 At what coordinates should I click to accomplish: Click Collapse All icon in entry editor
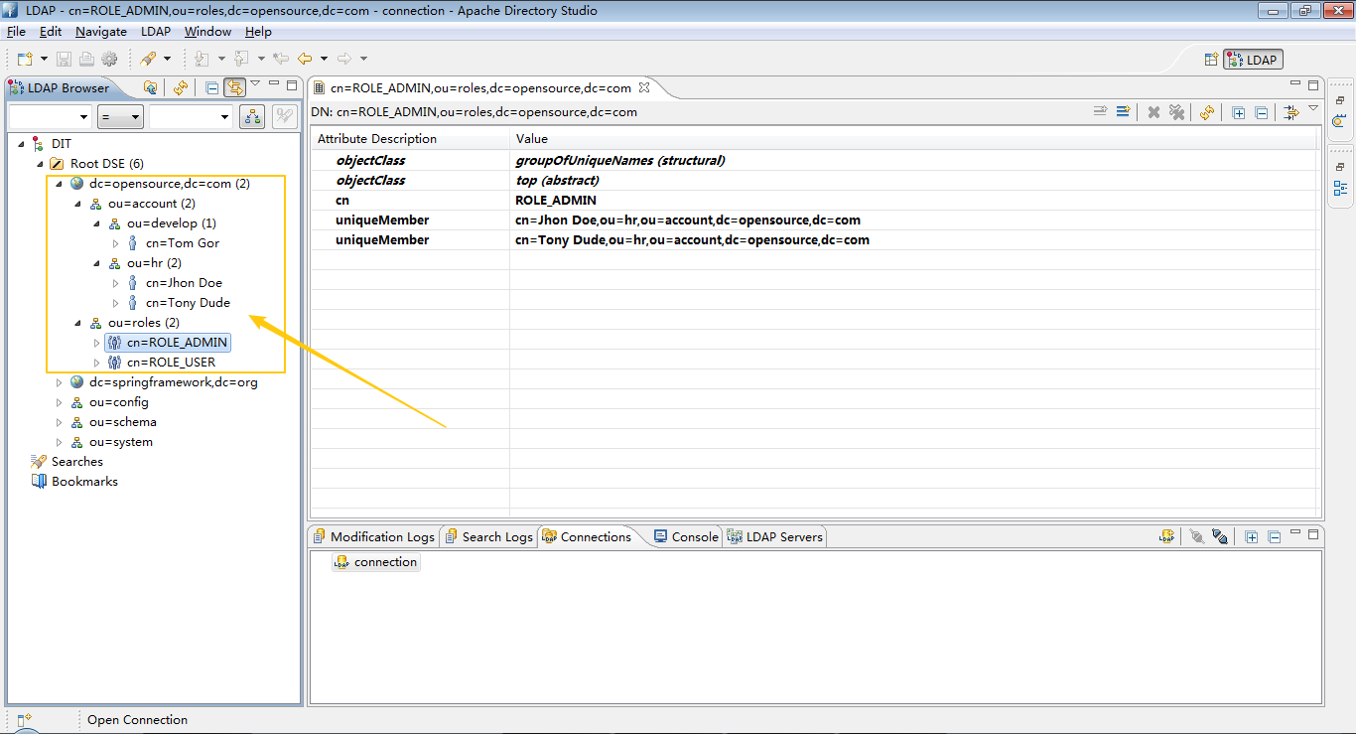click(1262, 112)
